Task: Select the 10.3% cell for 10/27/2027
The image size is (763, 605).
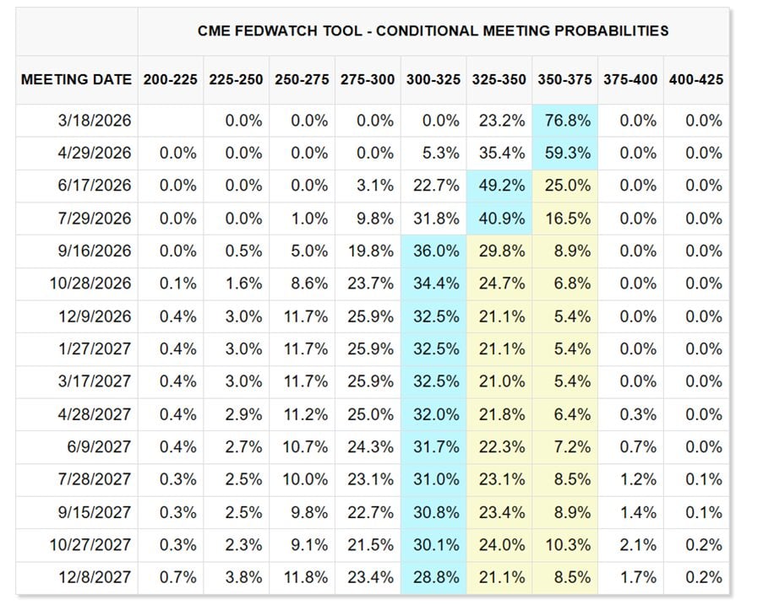Action: (564, 545)
